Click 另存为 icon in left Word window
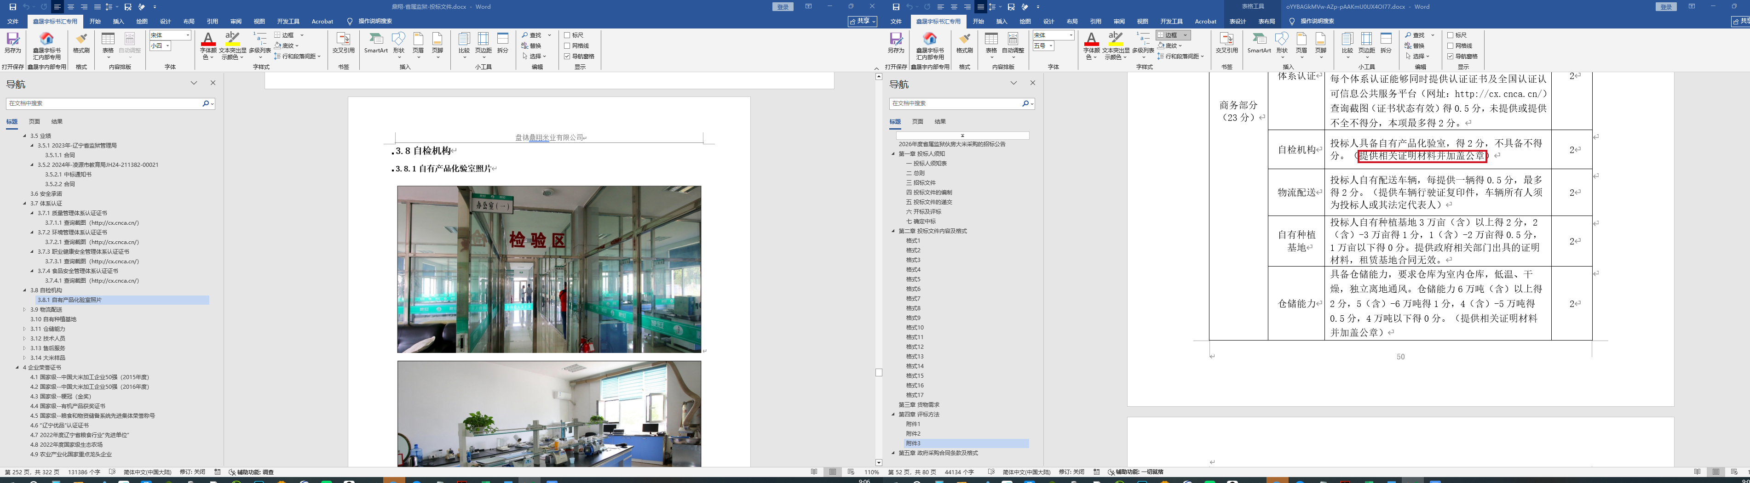Screen dimensions: 1750x483 tap(13, 43)
